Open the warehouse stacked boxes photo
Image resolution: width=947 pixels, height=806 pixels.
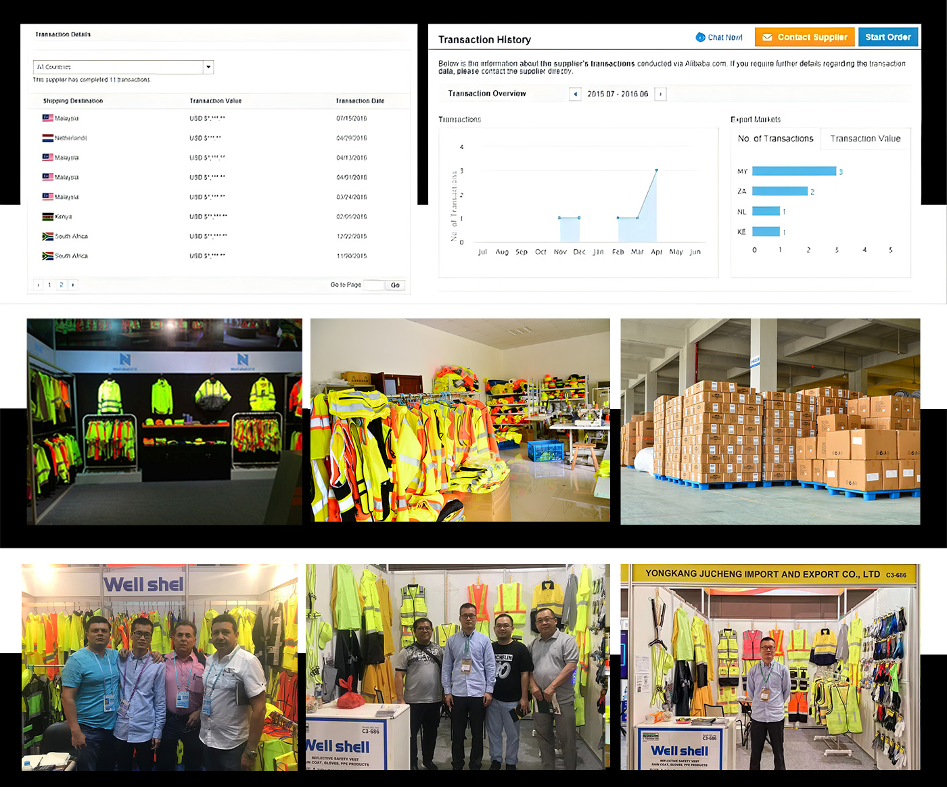[770, 421]
